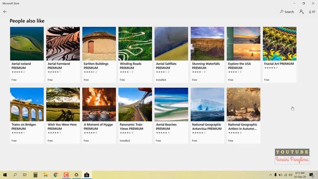This screenshot has height=179, width=318.
Task: Open the microphone tray icon
Action: click(x=275, y=175)
